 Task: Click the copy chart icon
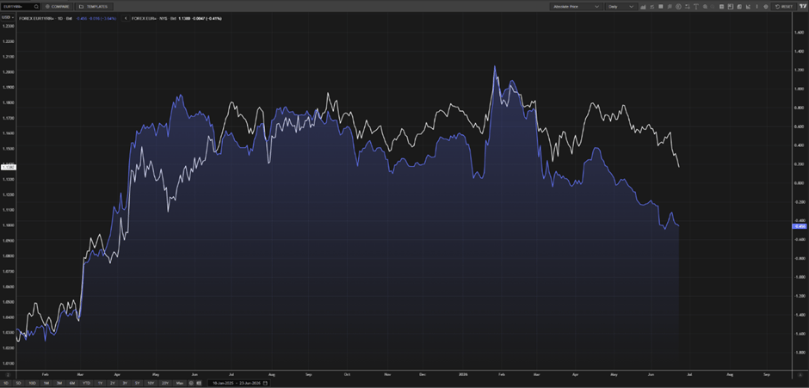(x=739, y=7)
